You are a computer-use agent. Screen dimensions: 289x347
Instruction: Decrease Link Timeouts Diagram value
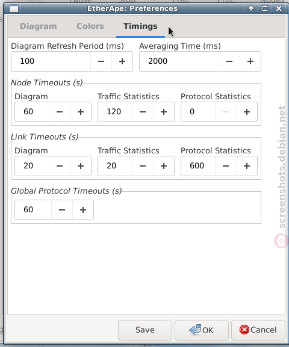[x=60, y=166]
